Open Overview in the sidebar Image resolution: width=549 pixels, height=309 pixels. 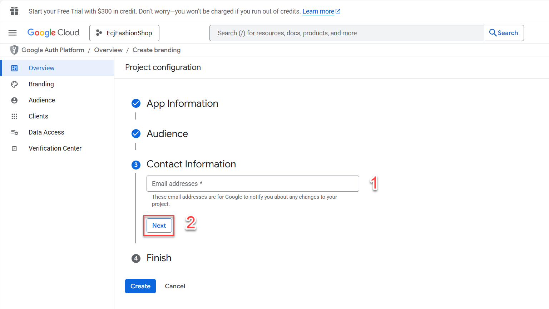[57, 68]
